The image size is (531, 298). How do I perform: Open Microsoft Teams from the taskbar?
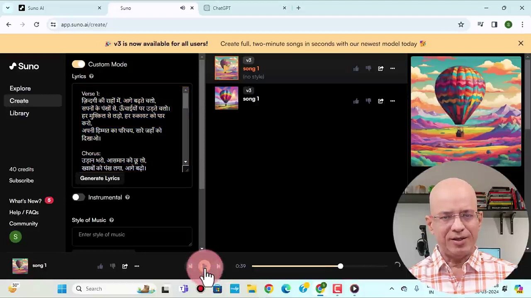[184, 288]
